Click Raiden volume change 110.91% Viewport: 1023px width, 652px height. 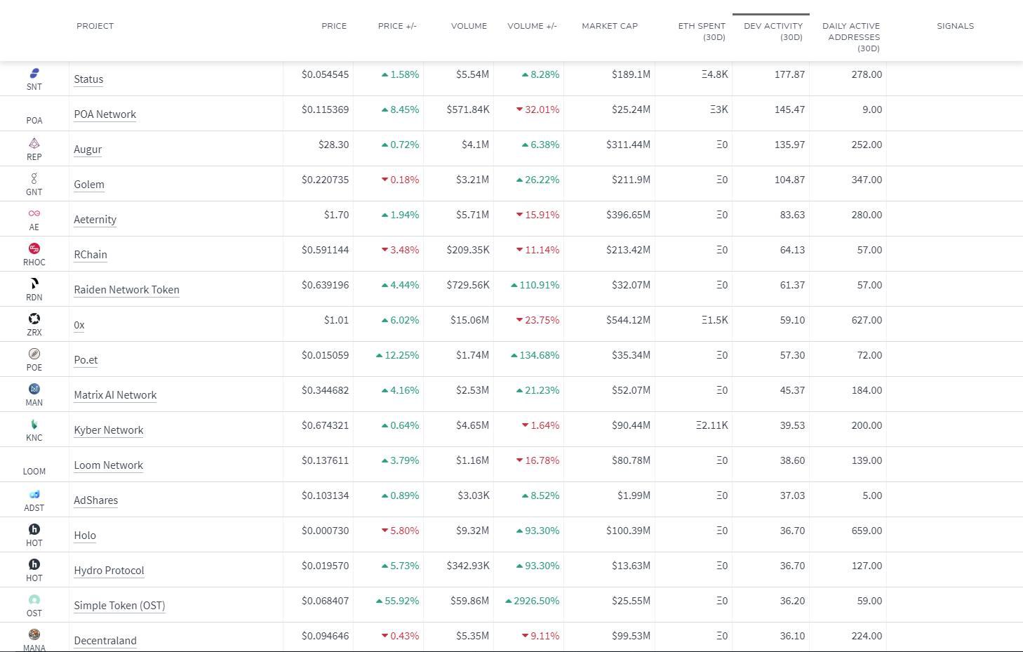(x=535, y=285)
